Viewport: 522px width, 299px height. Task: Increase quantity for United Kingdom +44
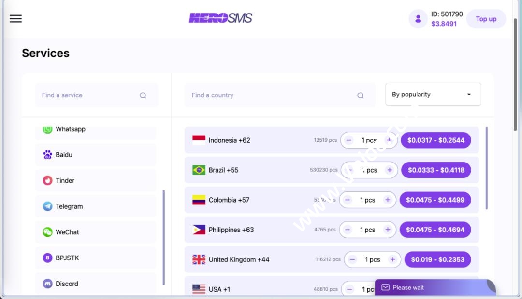pos(392,259)
